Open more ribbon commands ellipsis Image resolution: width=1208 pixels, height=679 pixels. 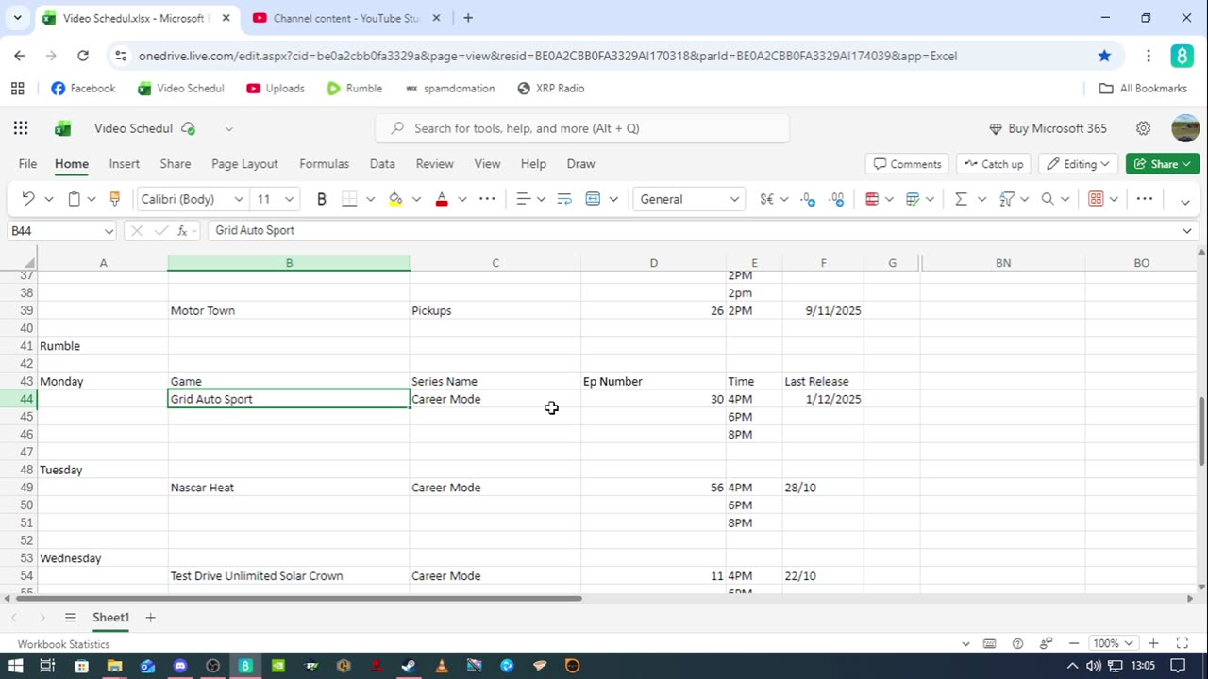pos(1145,199)
